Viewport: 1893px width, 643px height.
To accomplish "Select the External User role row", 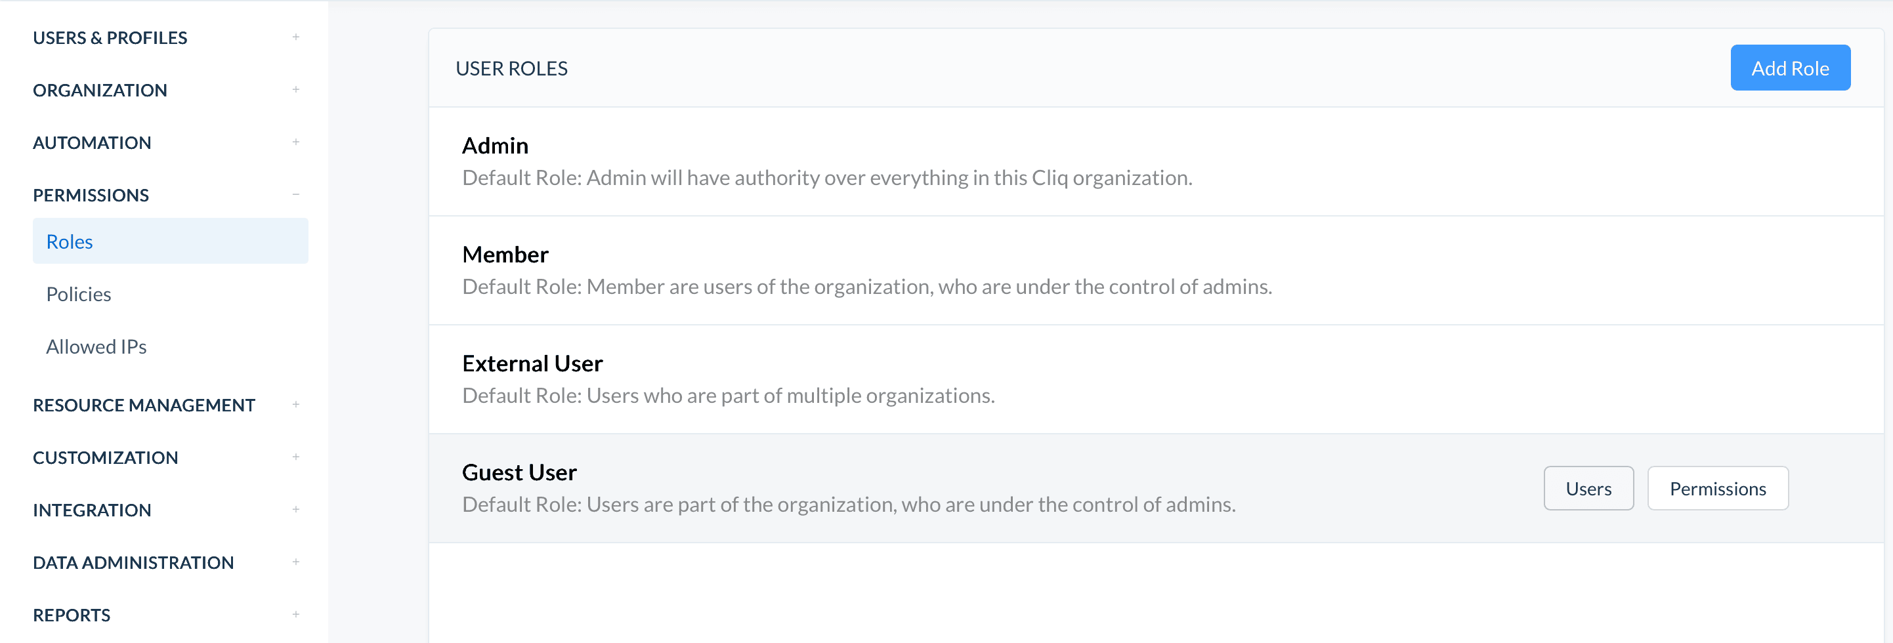I will click(x=1156, y=379).
